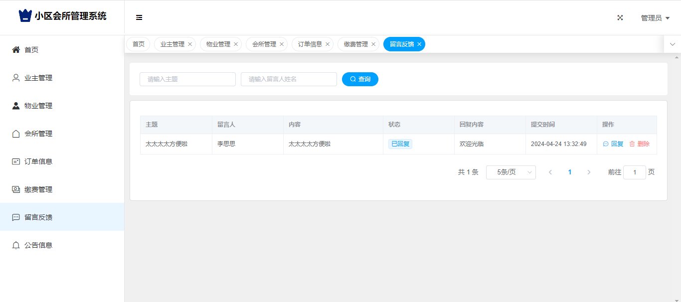The width and height of the screenshot is (681, 302).
Task: Delete the 太太太太方便啦 message row
Action: pos(640,144)
